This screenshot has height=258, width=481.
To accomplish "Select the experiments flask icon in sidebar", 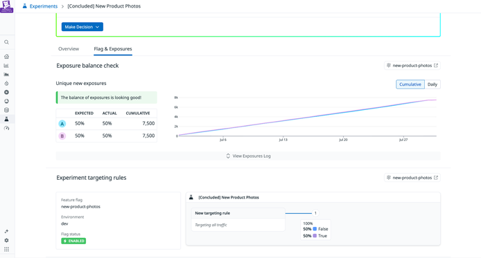I will (x=6, y=119).
